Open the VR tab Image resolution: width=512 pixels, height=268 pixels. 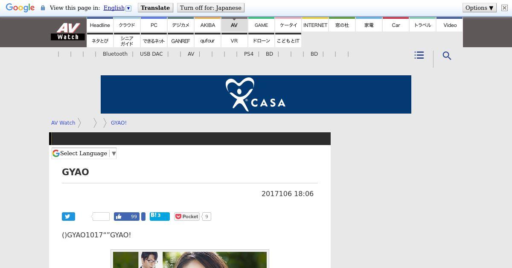(234, 41)
